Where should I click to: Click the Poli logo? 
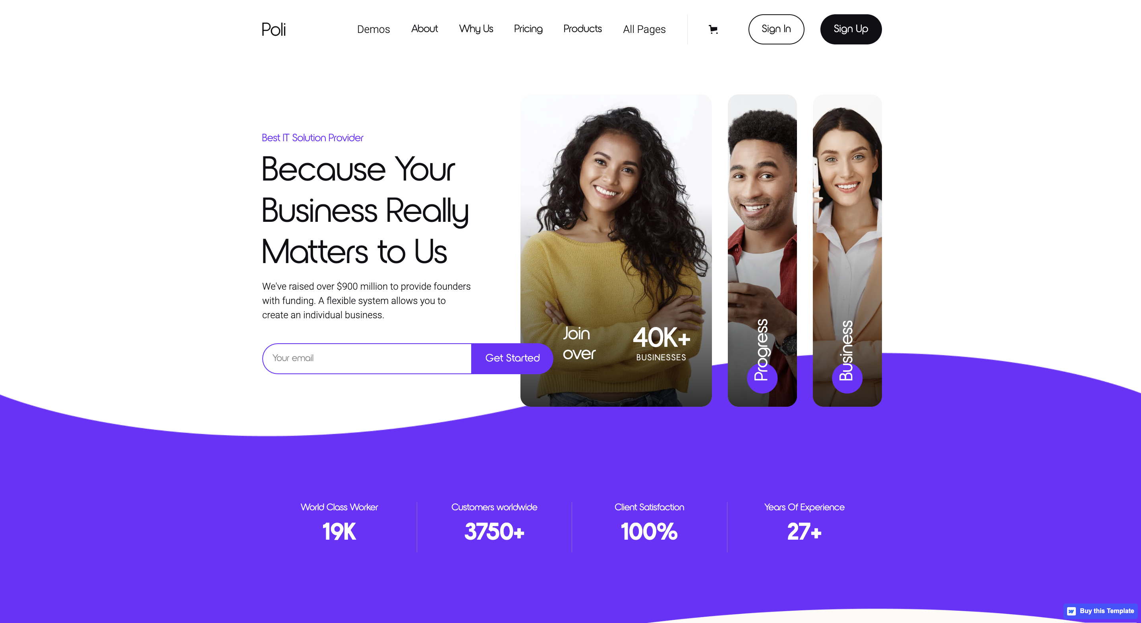[273, 29]
